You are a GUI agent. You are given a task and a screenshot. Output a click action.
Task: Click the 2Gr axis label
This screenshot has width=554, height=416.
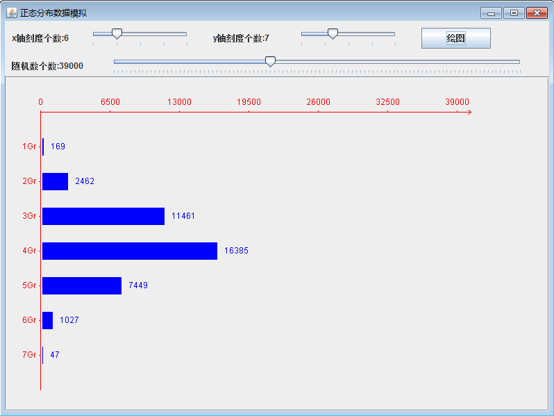point(29,181)
